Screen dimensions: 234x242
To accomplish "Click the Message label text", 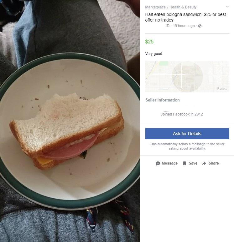I will (x=169, y=163).
